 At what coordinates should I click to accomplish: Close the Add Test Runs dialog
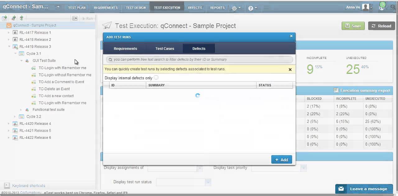[x=291, y=36]
